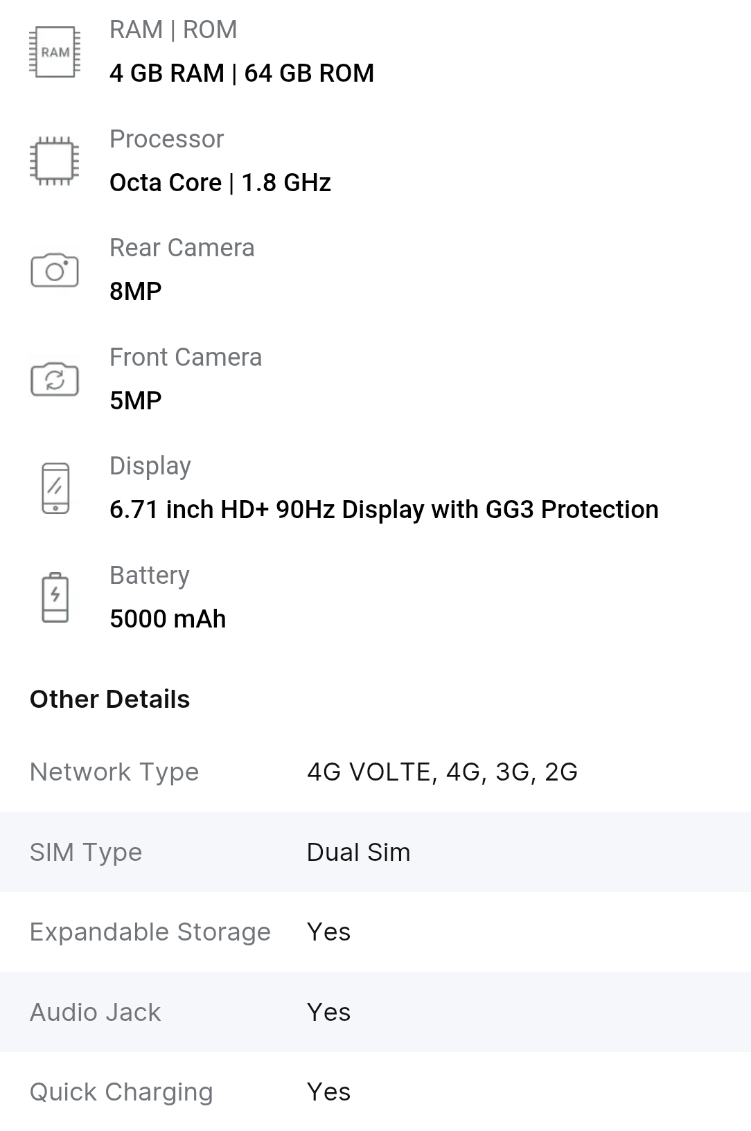The width and height of the screenshot is (751, 1131).
Task: Click the SIM Type row label
Action: pos(86,853)
